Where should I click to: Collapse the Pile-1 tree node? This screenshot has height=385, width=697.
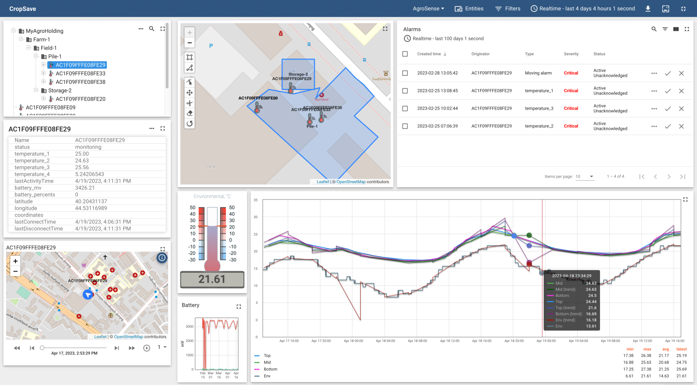(x=35, y=56)
